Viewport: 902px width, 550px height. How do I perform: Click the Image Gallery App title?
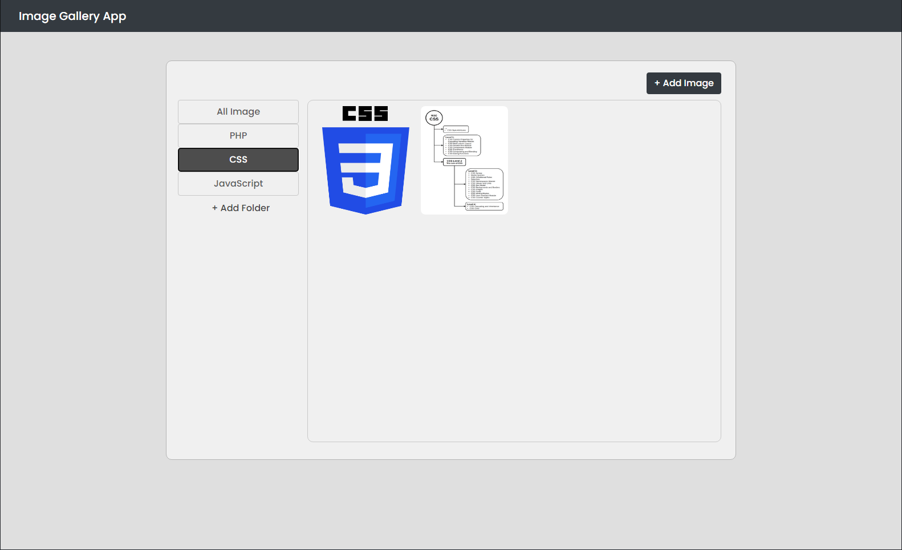click(72, 16)
